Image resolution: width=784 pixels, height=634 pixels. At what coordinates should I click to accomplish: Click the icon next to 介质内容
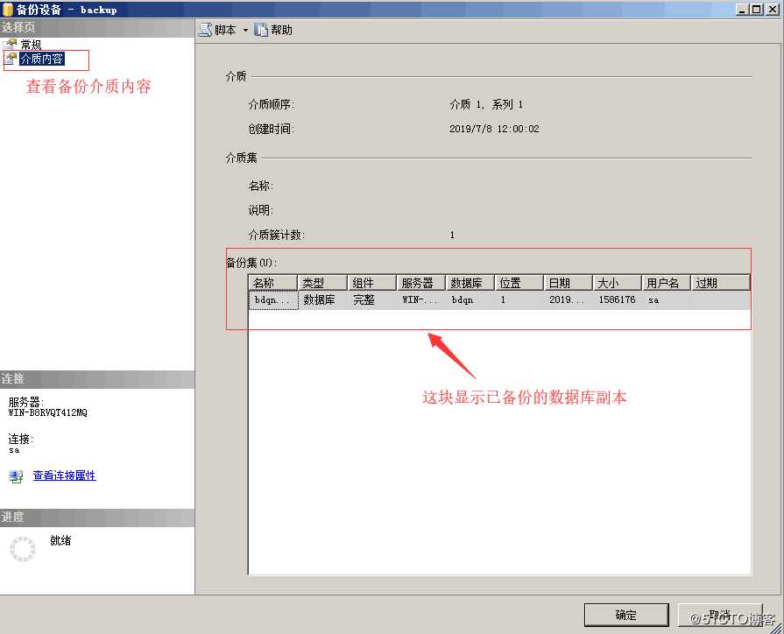point(11,59)
